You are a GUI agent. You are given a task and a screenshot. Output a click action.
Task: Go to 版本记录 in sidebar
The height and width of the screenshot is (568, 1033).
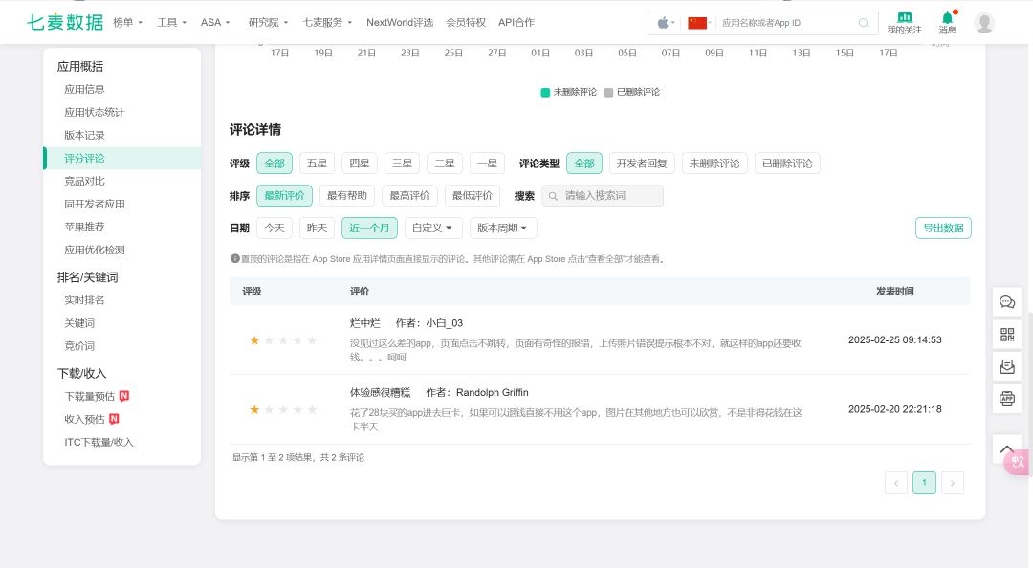coord(84,135)
